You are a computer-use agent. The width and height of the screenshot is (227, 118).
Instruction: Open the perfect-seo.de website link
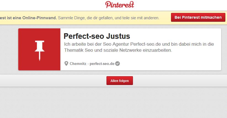click(x=102, y=64)
